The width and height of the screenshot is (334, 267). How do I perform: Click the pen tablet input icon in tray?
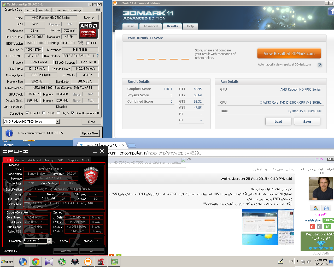click(x=281, y=261)
